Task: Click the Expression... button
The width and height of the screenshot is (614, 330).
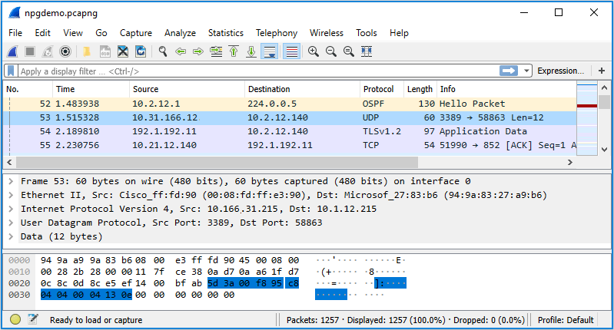Action: pos(560,71)
